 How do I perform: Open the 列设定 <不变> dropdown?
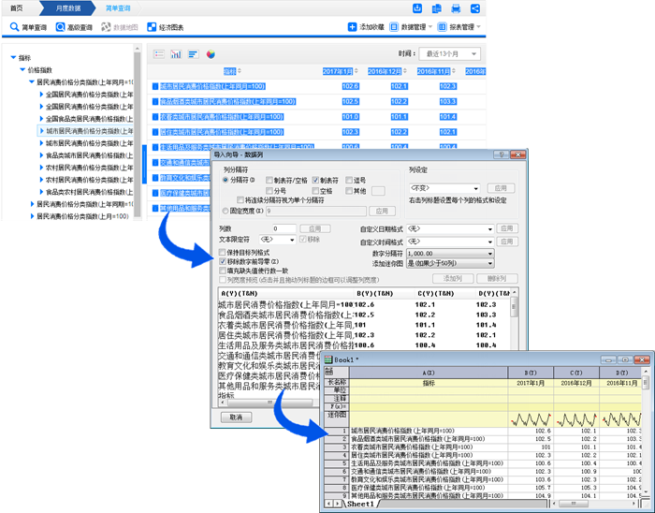point(444,188)
